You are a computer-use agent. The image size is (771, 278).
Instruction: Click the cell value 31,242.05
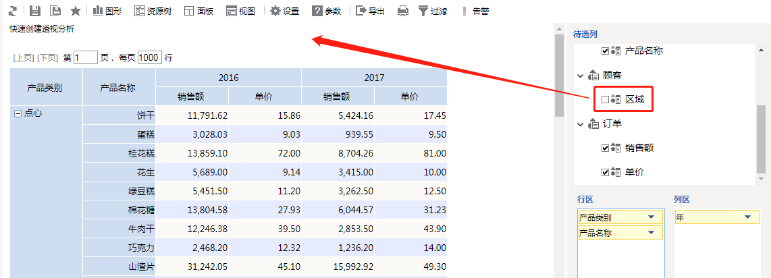tap(207, 267)
